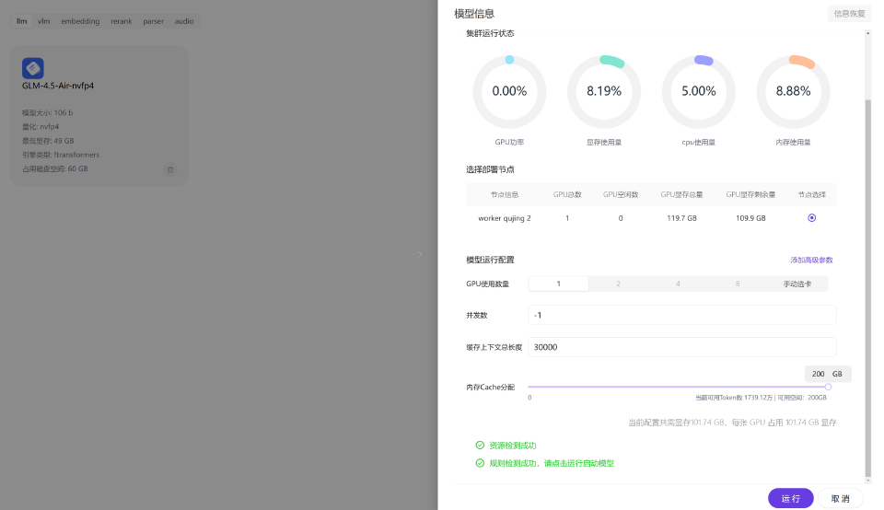884x510 pixels.
Task: Click the GPU空闲数 column header
Action: pos(621,194)
